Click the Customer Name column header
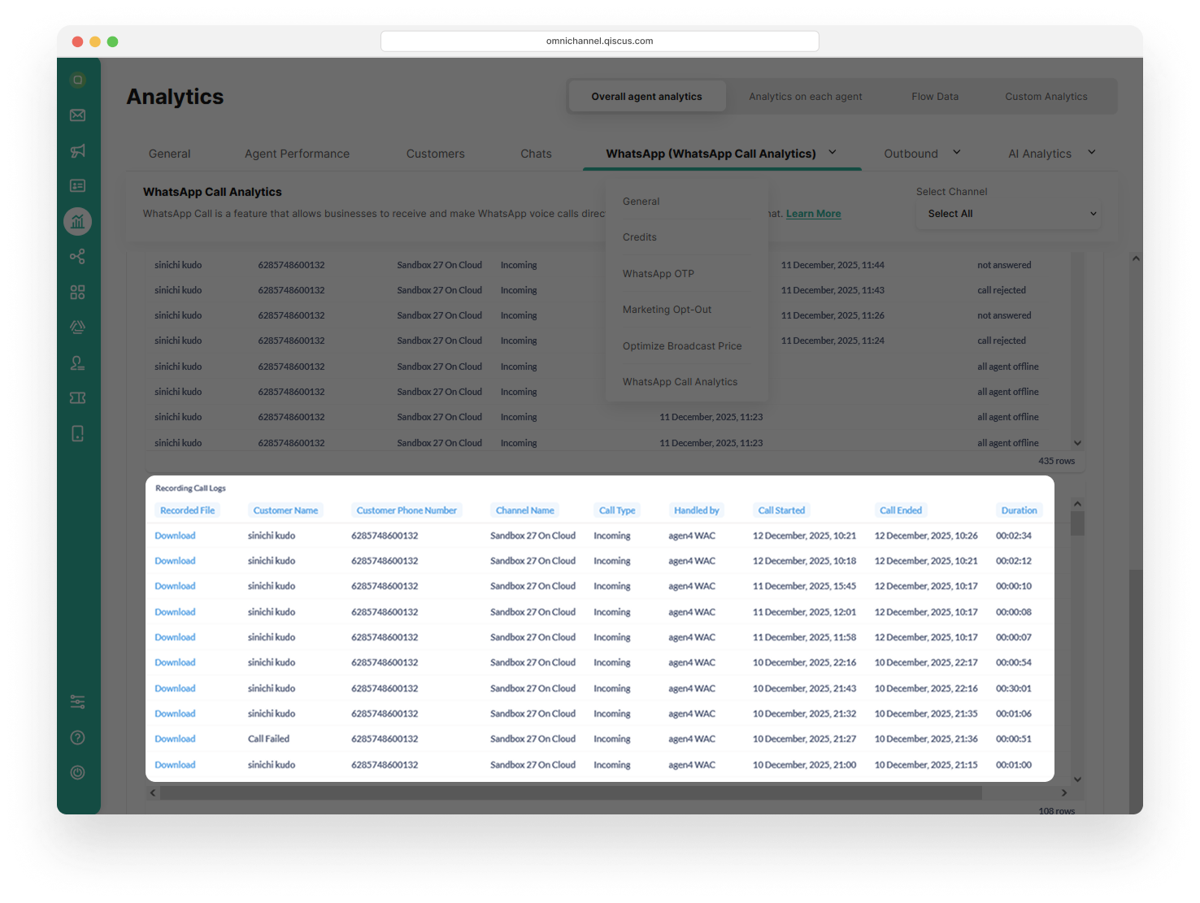1200x903 pixels. [x=285, y=510]
